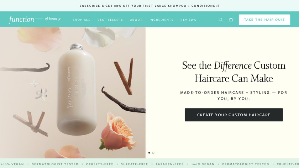The image size is (299, 168).
Task: Navigate to the Ingredients page
Action: [x=162, y=20]
